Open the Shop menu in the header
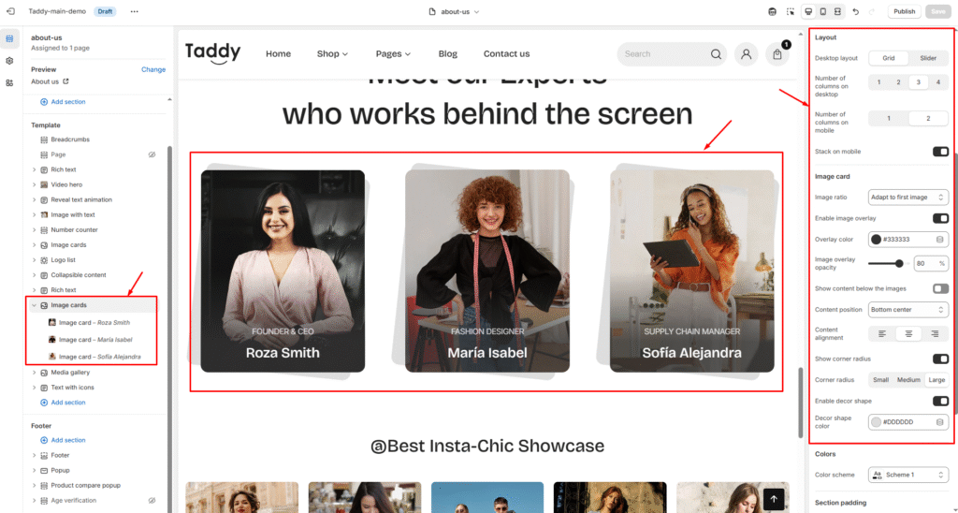This screenshot has width=958, height=513. tap(332, 53)
